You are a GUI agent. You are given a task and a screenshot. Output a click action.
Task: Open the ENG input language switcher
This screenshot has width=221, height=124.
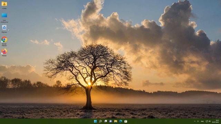click(x=202, y=121)
